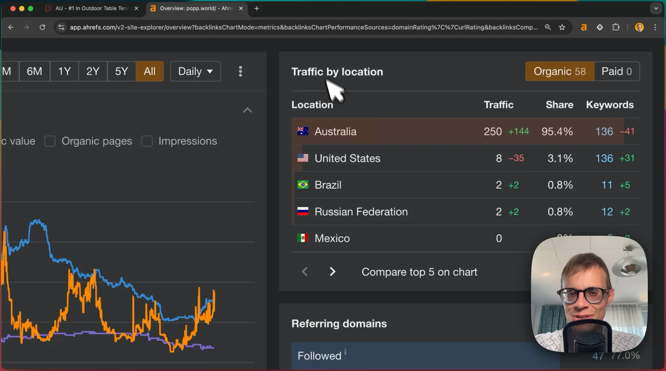
Task: Go to previous page of locations
Action: [305, 272]
